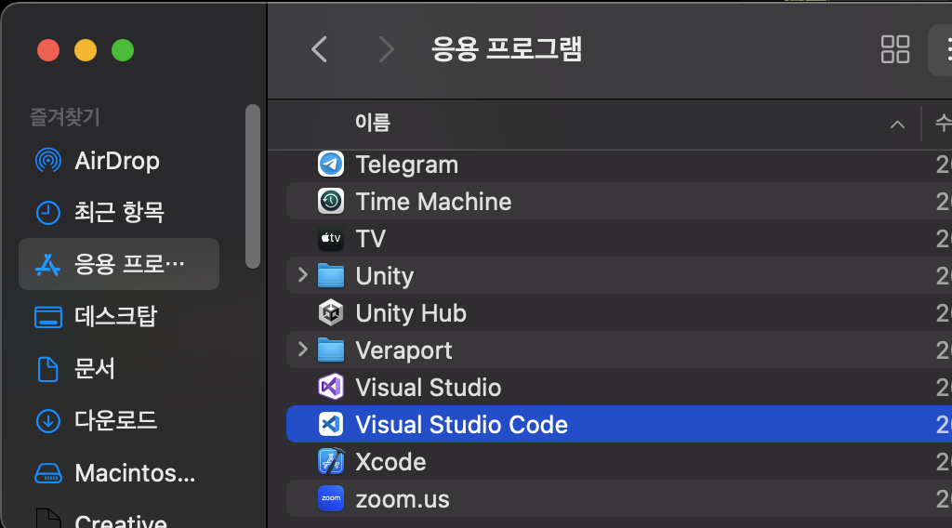Click the Applications icon beside 응용 프로…
Screen dimensions: 952x528
[x=48, y=265]
